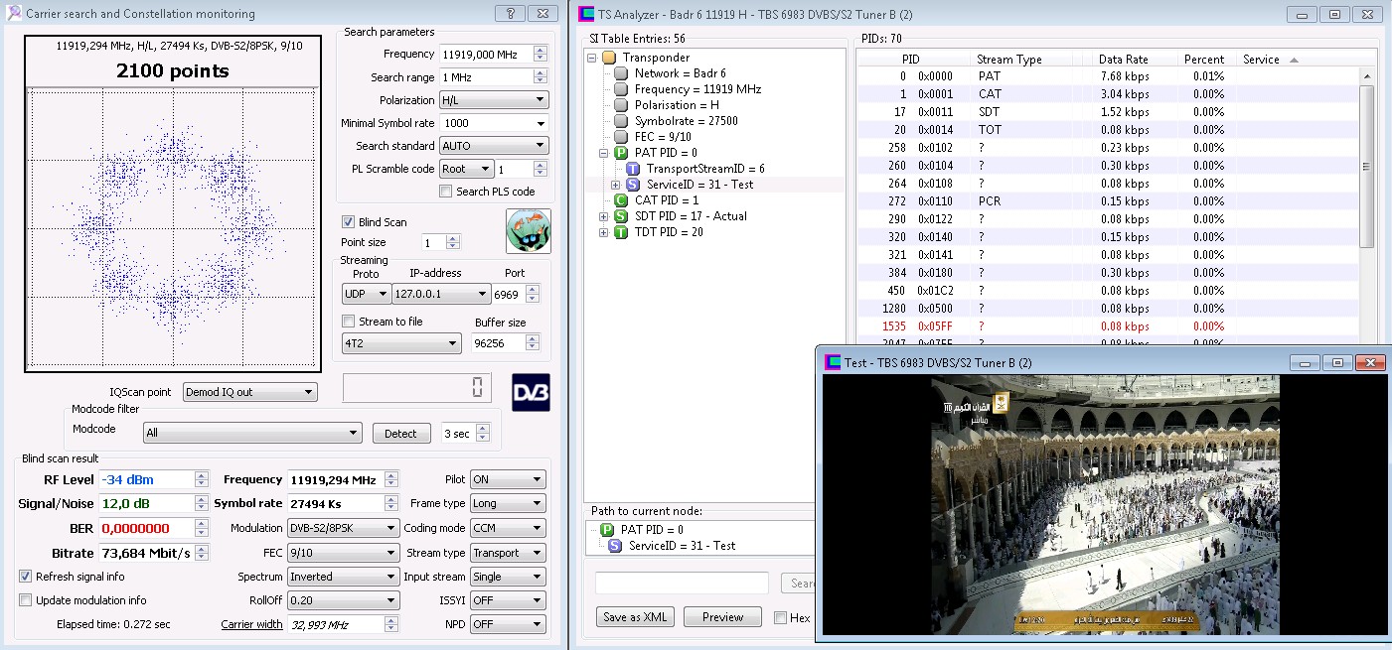Click the blind scan cartoon icon button
Viewport: 1392px width, 650px height.
coord(528,231)
